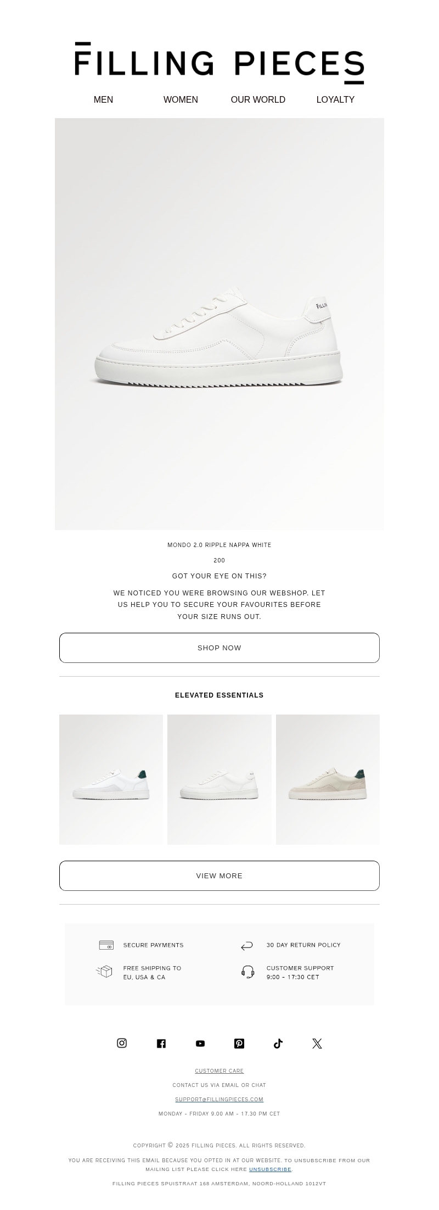Click the SHOP NOW button
The height and width of the screenshot is (1210, 439).
pyautogui.click(x=219, y=648)
